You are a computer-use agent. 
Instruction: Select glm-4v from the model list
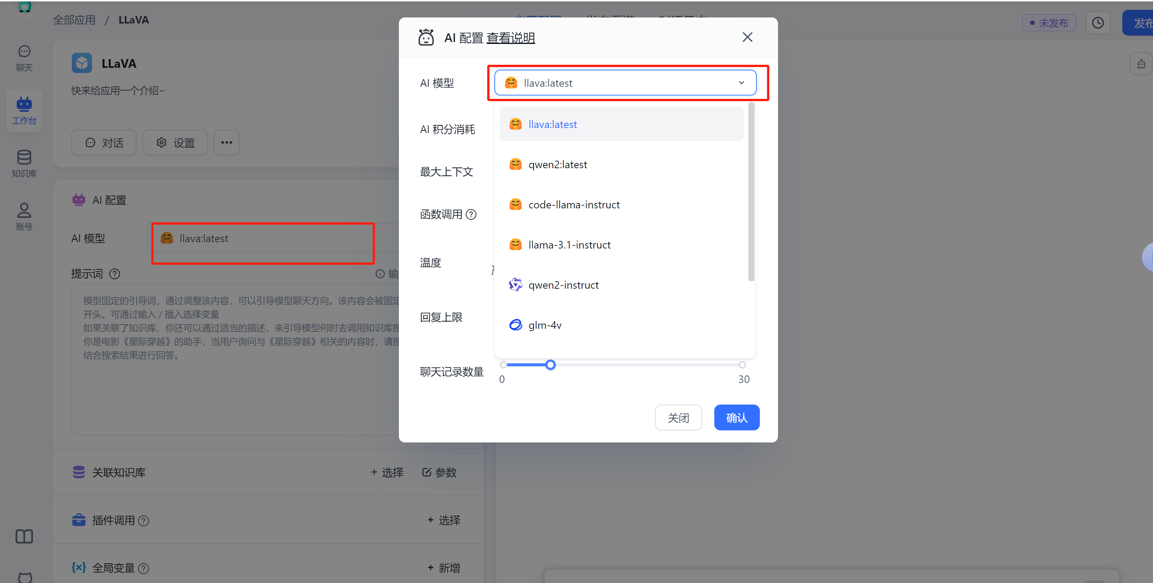tap(621, 325)
